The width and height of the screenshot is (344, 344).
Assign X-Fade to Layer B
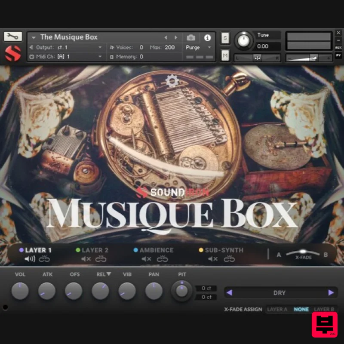click(x=324, y=309)
